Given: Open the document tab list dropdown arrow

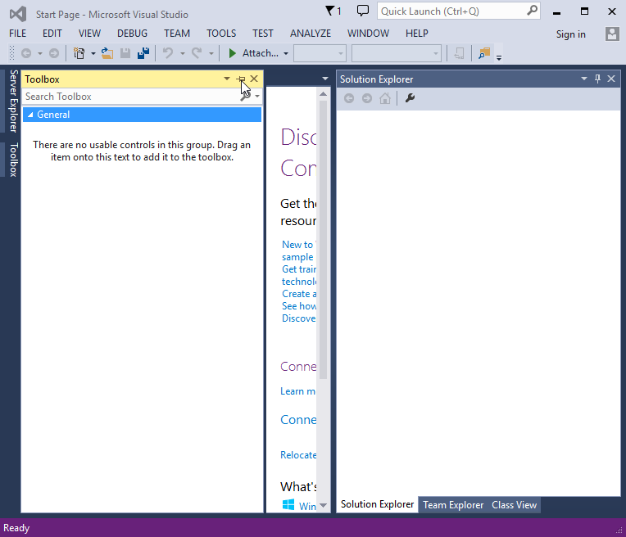Looking at the screenshot, I should [x=325, y=79].
